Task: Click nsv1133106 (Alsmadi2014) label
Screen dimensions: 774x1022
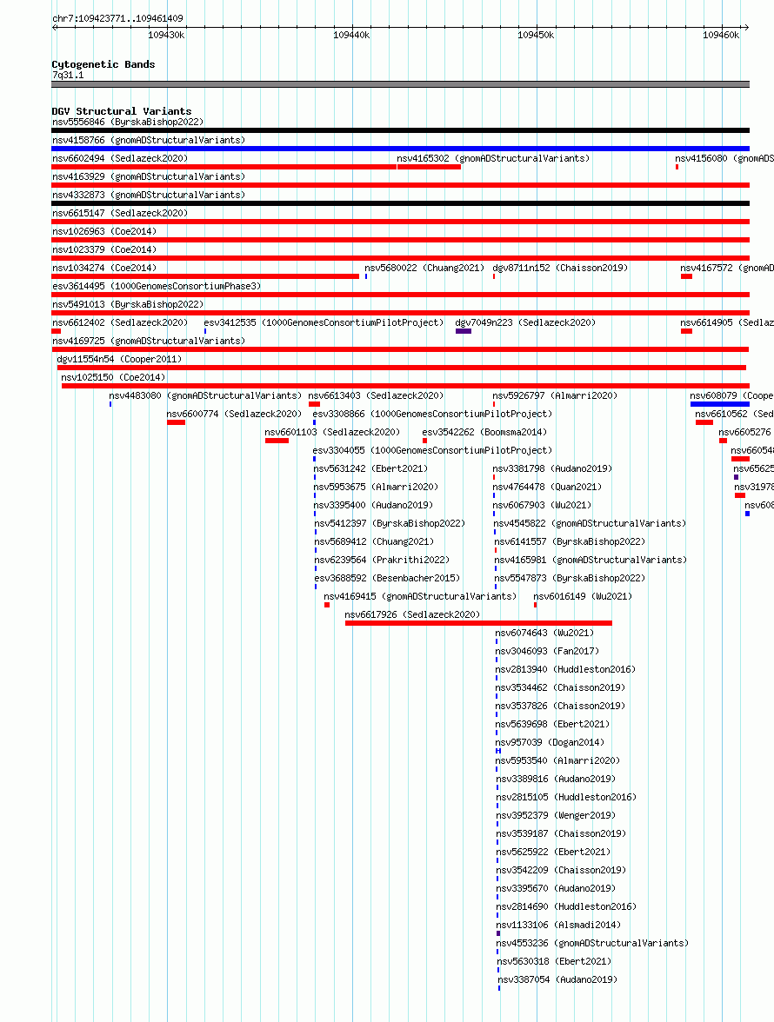Action: [x=558, y=925]
